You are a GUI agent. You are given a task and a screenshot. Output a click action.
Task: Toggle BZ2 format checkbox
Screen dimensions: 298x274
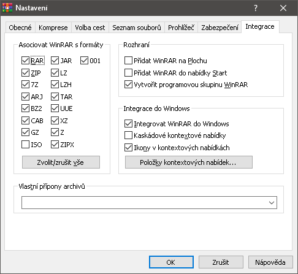click(25, 108)
